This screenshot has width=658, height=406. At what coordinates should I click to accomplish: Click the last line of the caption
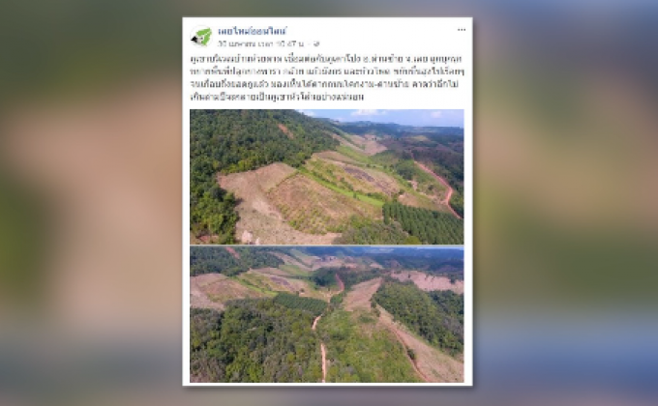click(277, 97)
